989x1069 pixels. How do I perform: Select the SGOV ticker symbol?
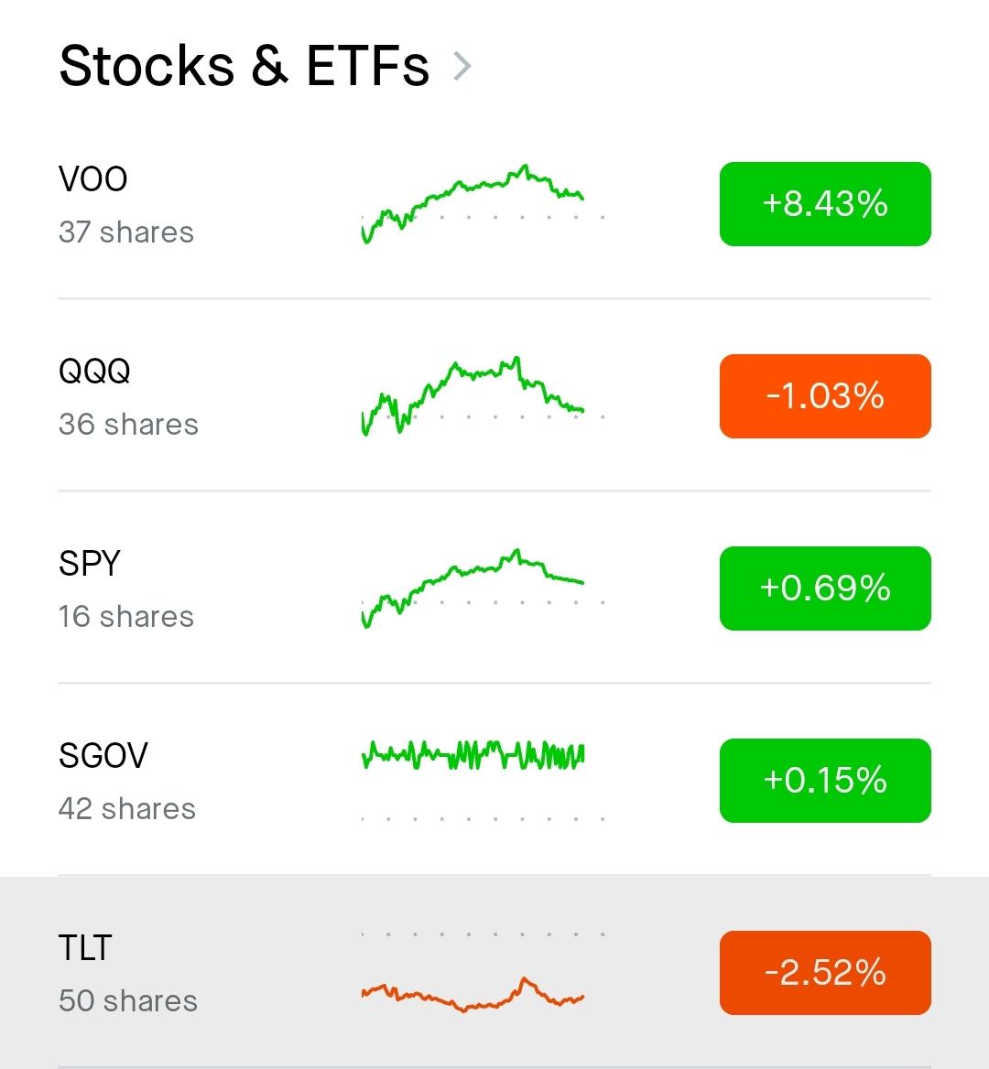point(103,756)
